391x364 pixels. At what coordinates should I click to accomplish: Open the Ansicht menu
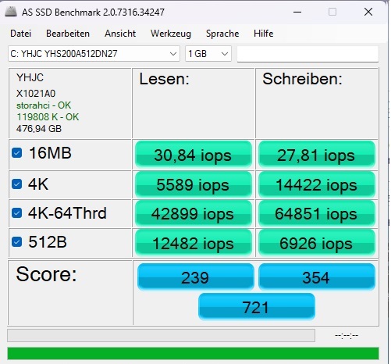point(120,34)
